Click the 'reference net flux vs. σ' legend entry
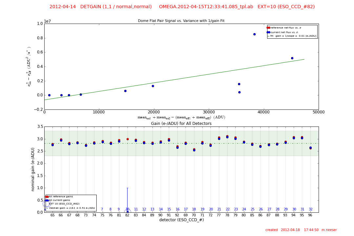 pos(285,28)
